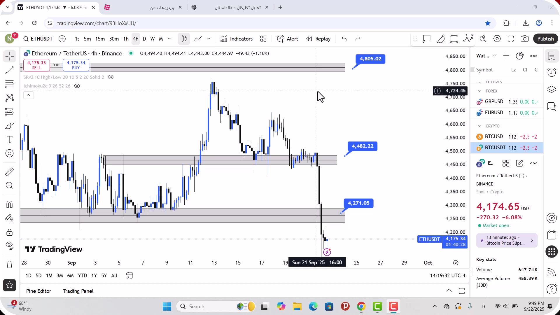The height and width of the screenshot is (315, 560).
Task: Open the Bitcoin Price Slips news item
Action: coord(507,241)
